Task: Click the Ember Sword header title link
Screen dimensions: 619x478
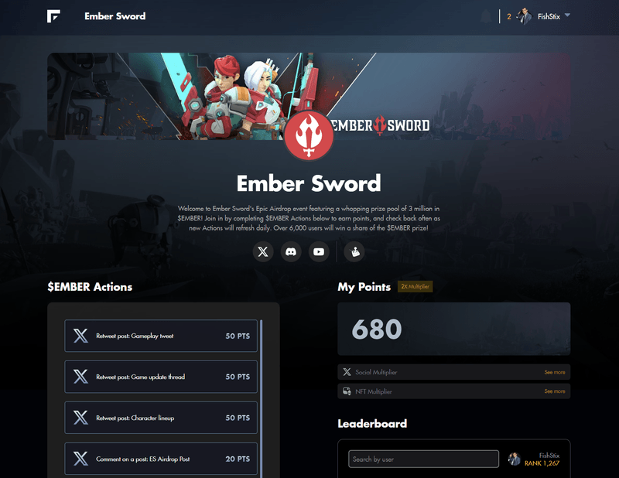Action: (x=115, y=16)
